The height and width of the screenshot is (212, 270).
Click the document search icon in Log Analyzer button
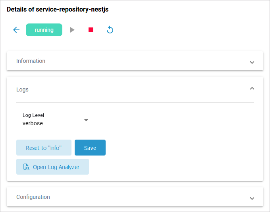26,167
